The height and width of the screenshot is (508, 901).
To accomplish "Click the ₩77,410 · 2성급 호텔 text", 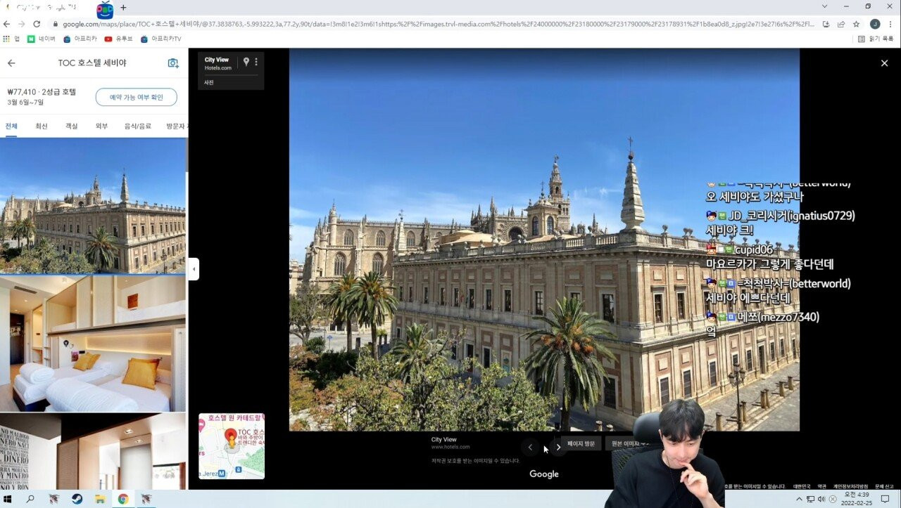I will pyautogui.click(x=42, y=91).
